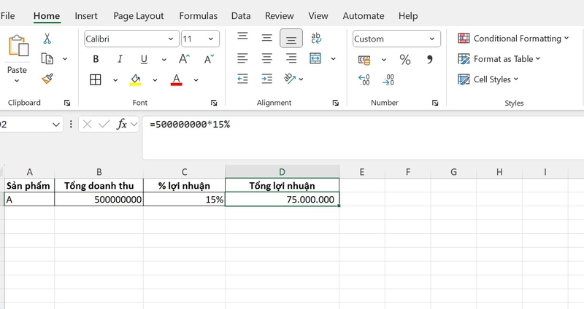Open borders dropdown arrow

115,80
